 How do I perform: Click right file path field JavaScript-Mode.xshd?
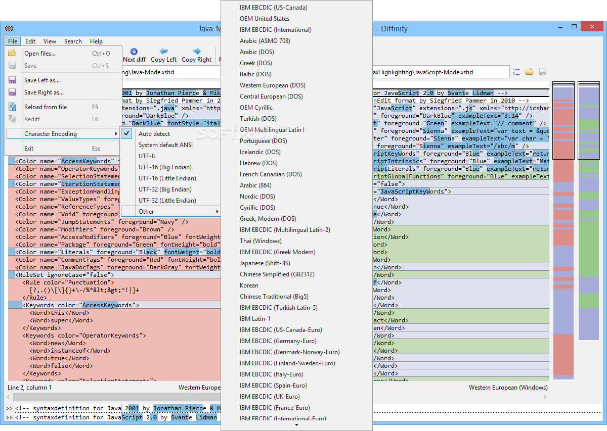[x=441, y=72]
